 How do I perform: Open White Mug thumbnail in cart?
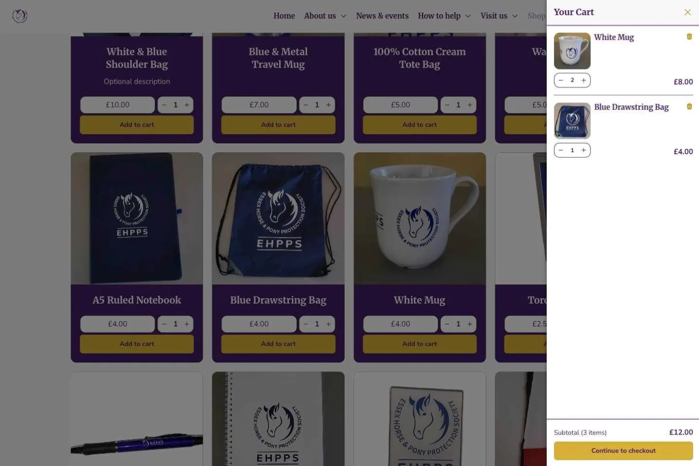(572, 51)
